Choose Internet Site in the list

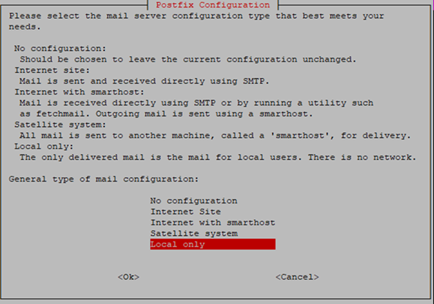tap(186, 212)
